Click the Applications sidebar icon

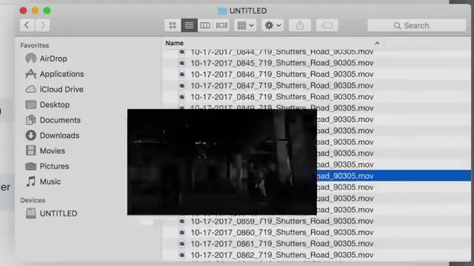coord(31,74)
